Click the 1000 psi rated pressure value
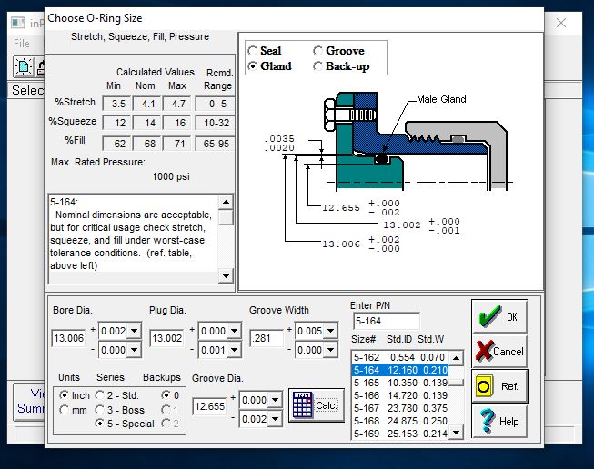Viewport: 594px width, 469px height. click(x=171, y=176)
